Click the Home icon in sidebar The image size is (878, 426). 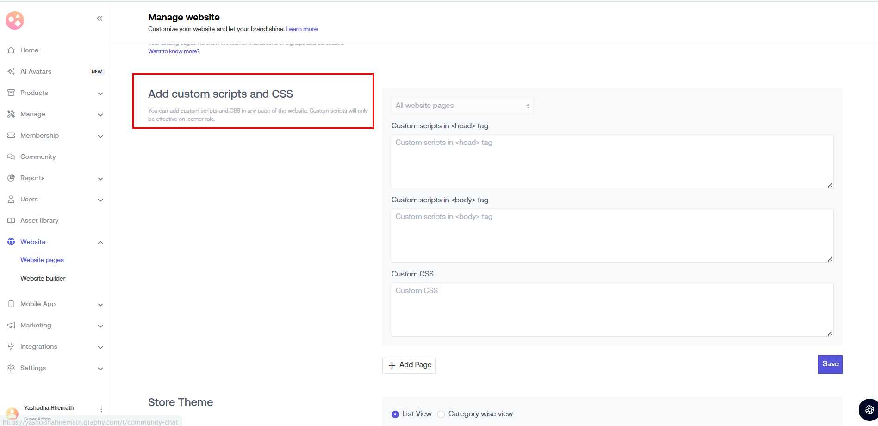coord(11,50)
